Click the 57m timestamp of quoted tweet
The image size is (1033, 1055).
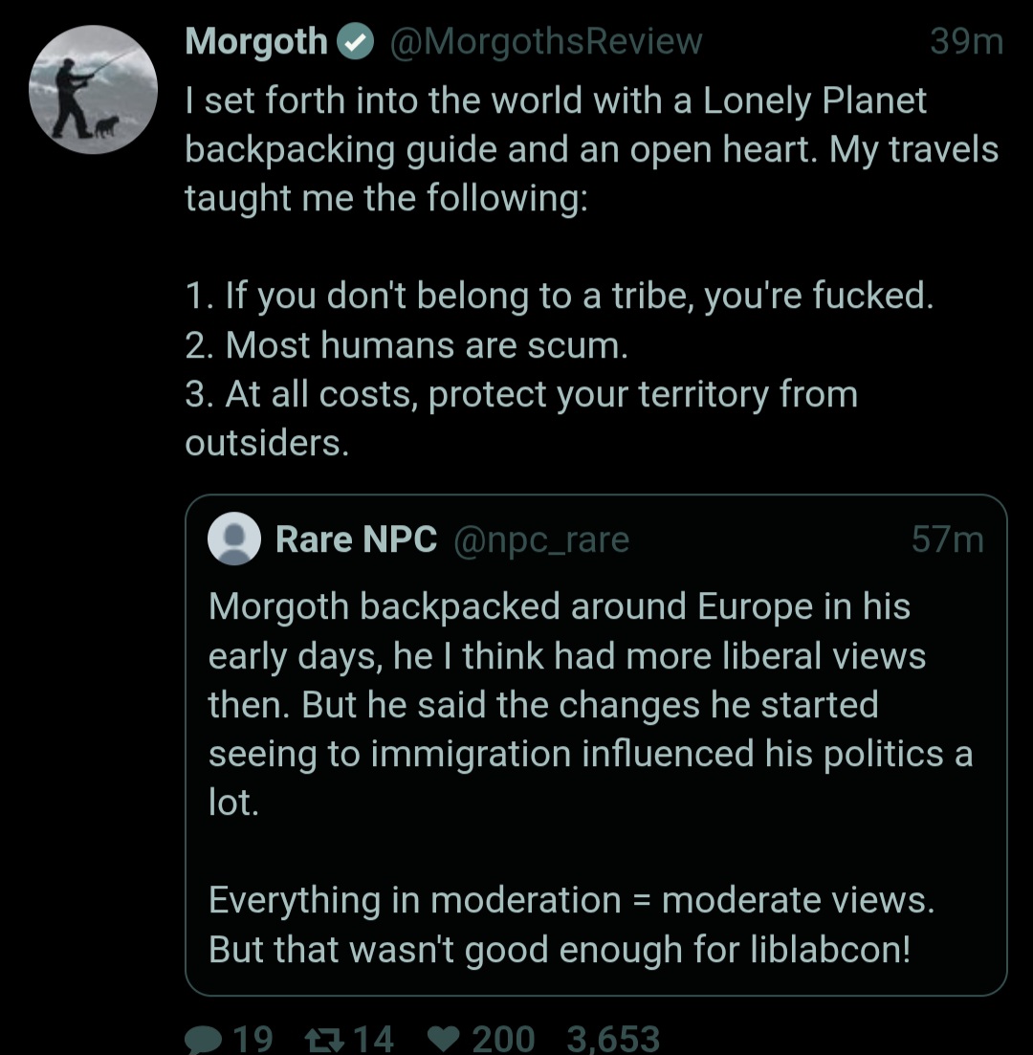click(x=947, y=539)
